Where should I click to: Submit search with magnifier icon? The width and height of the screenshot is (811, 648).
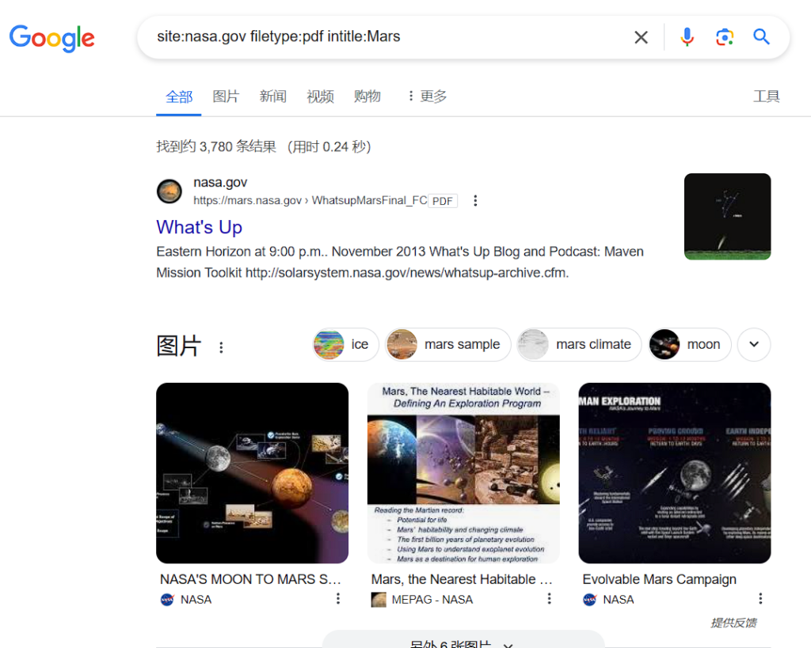coord(761,36)
